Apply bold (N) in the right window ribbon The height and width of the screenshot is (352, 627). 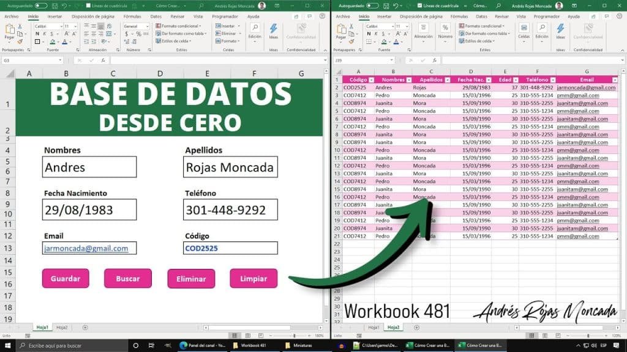[x=367, y=35]
